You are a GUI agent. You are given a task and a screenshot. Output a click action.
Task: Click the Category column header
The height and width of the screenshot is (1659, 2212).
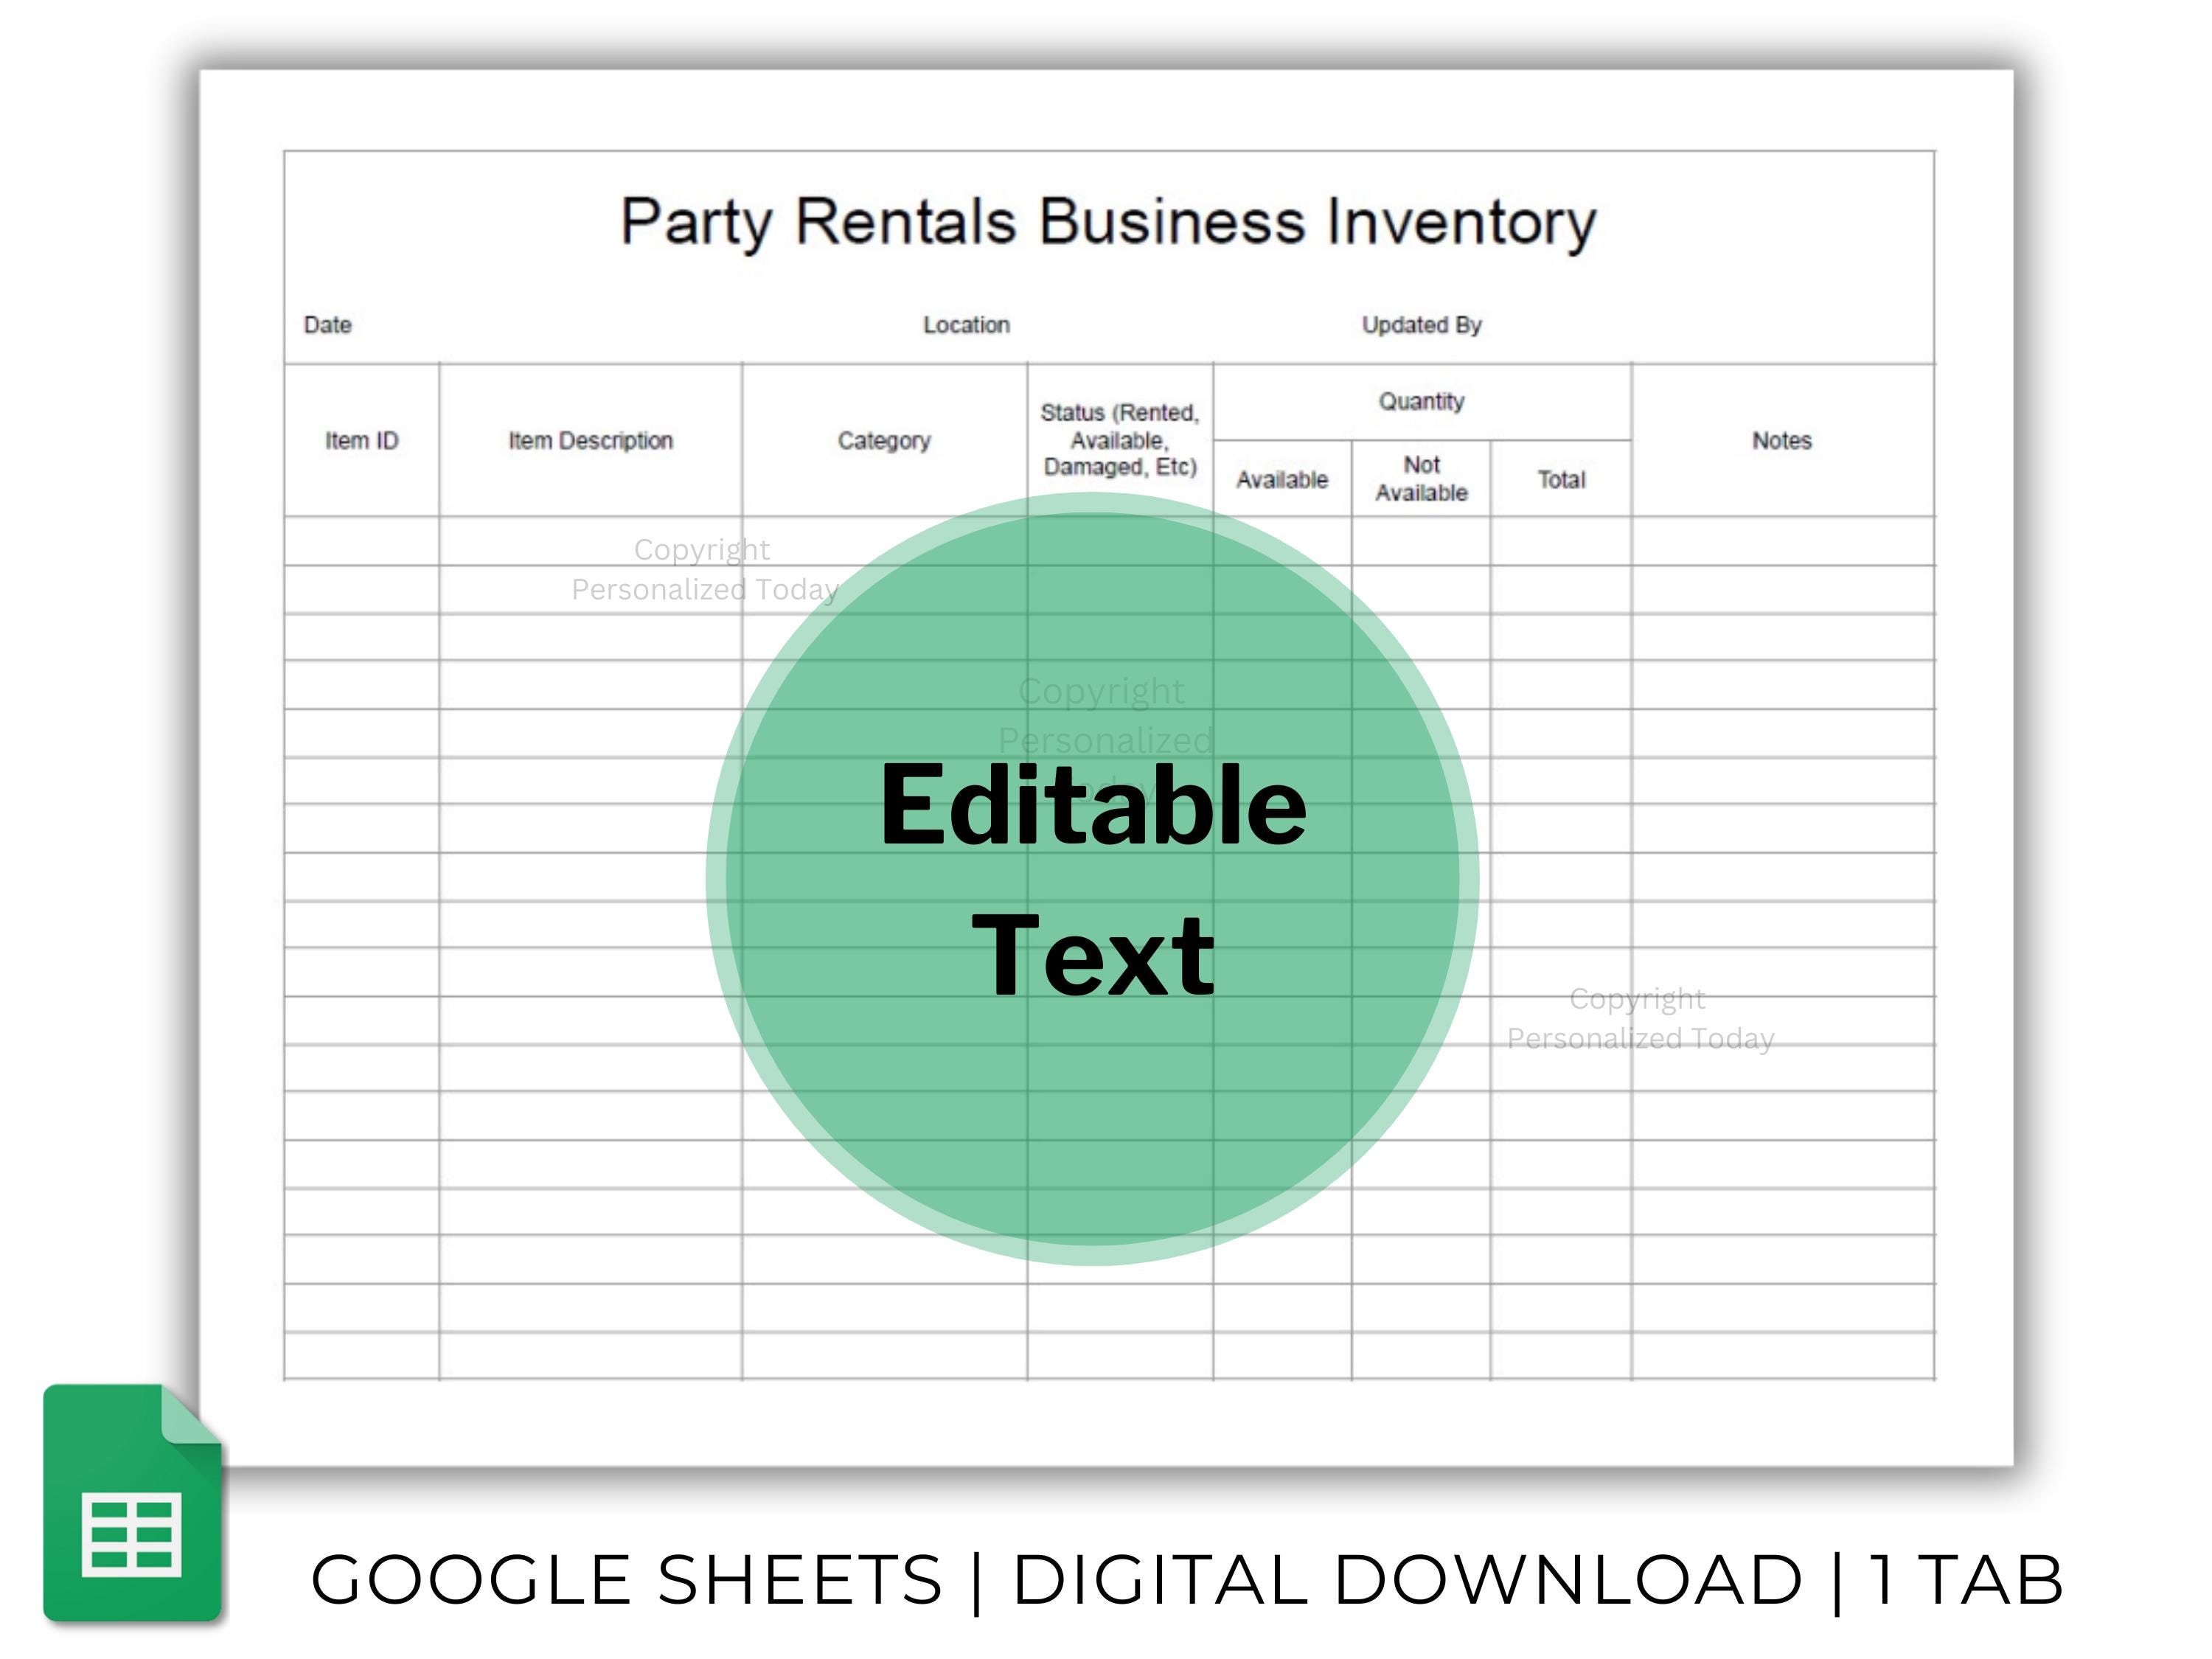(884, 441)
